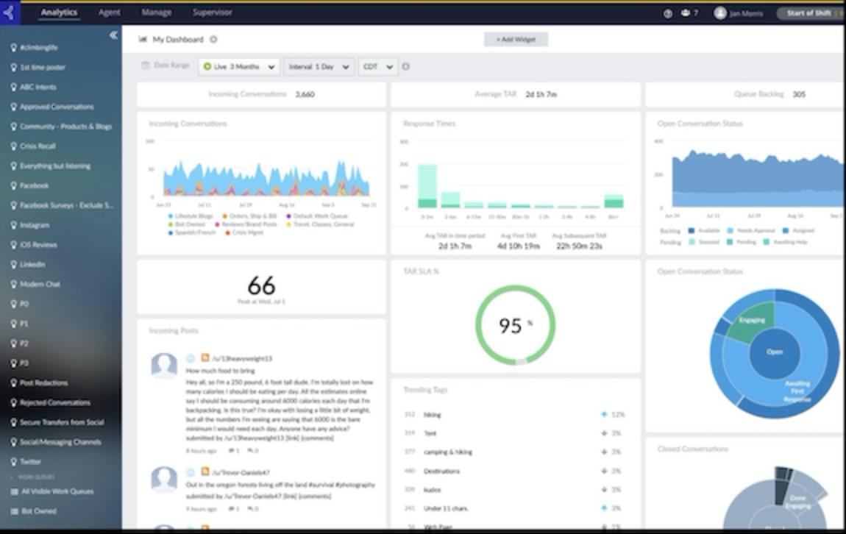The height and width of the screenshot is (534, 846).
Task: Click the queue icon beside Bot Owned
Action: tap(14, 510)
